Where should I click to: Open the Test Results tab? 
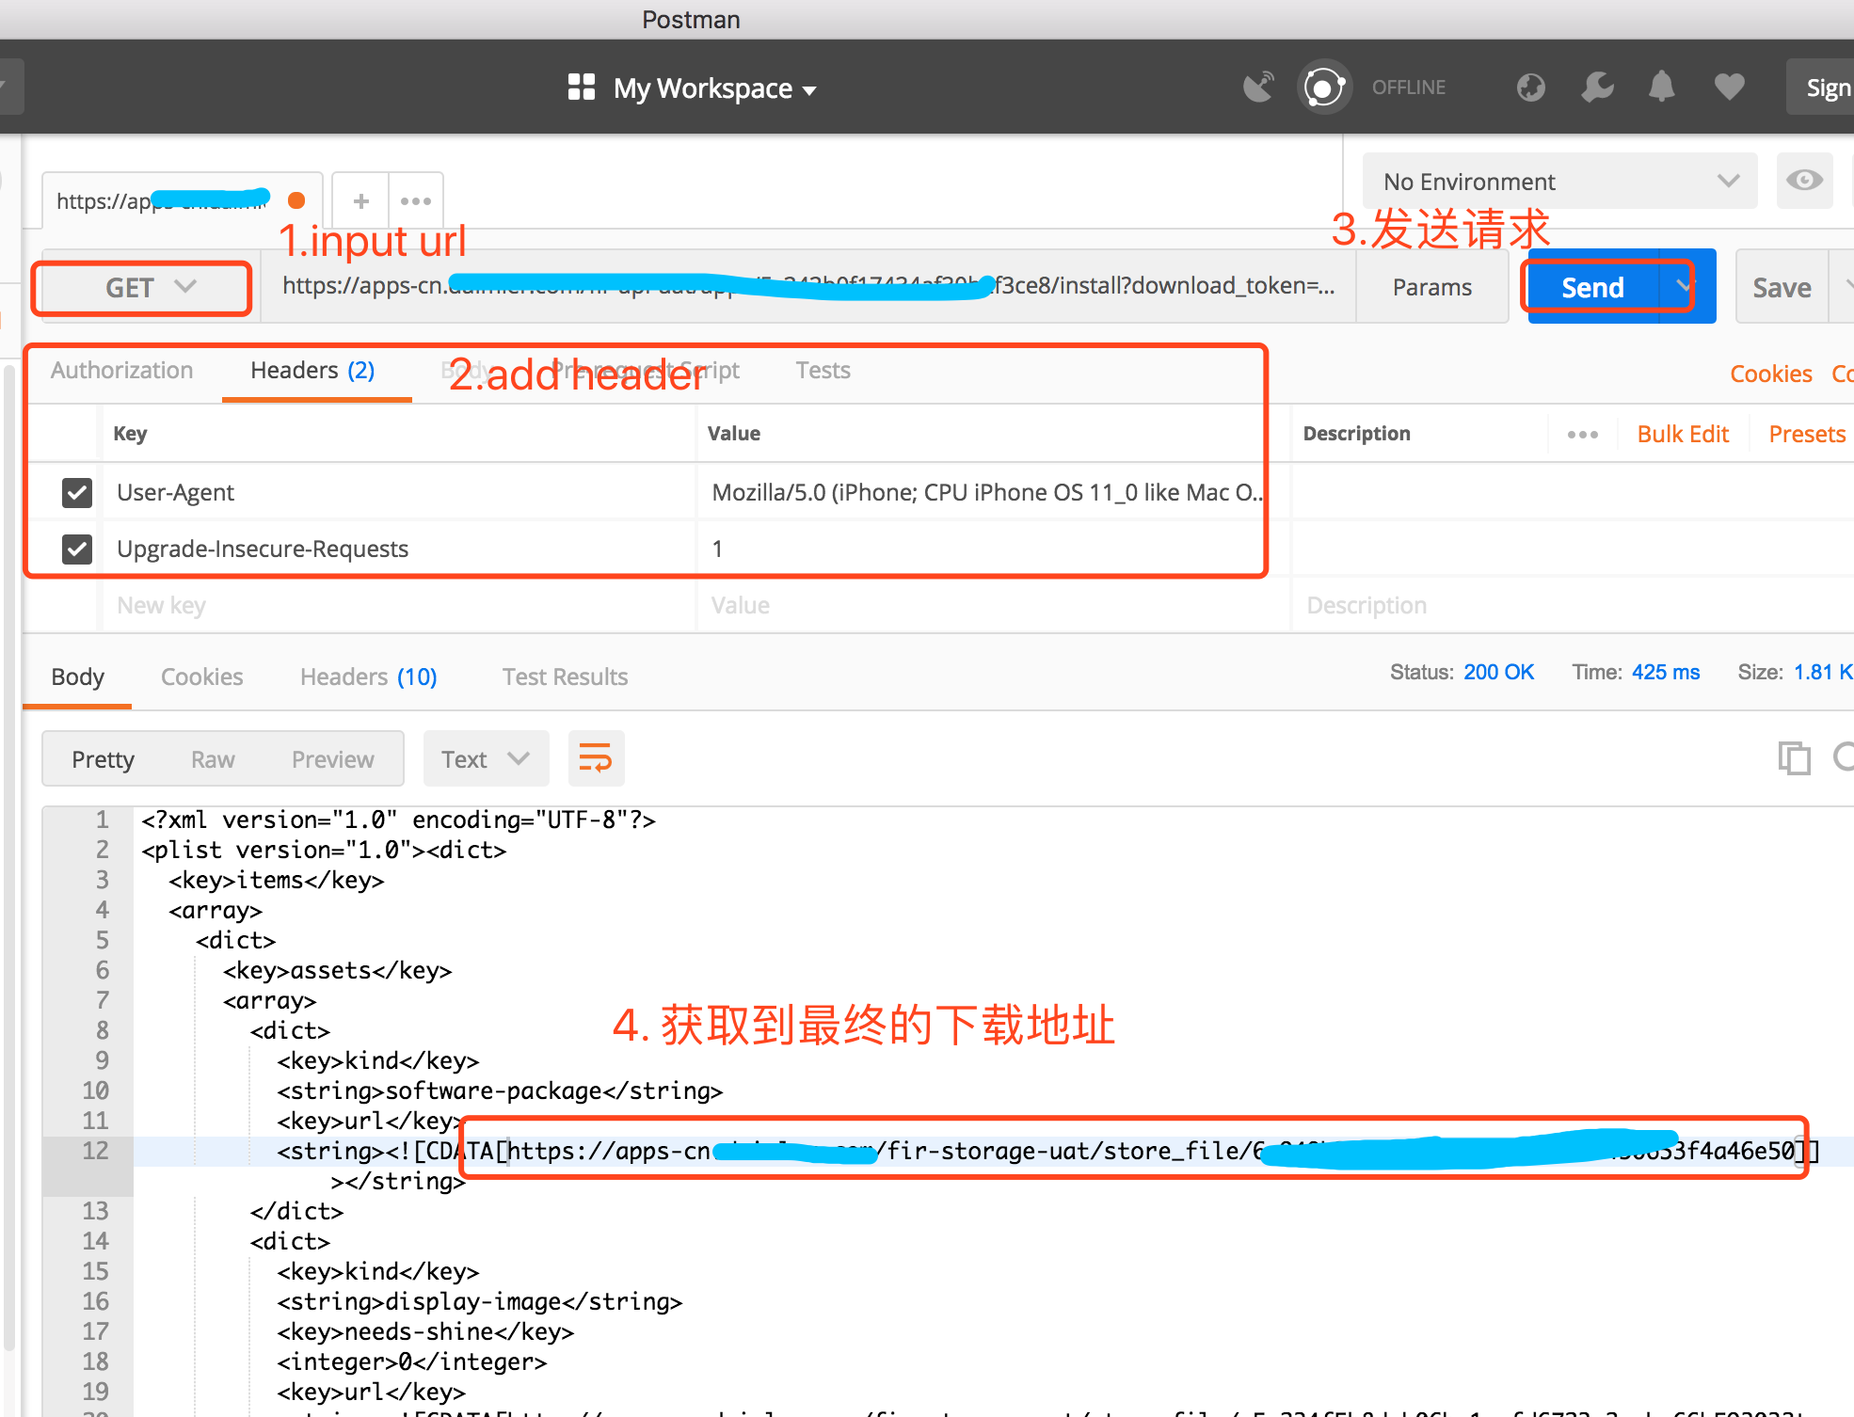click(565, 677)
